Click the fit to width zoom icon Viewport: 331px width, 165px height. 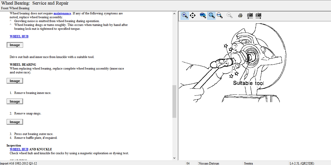(220, 15)
